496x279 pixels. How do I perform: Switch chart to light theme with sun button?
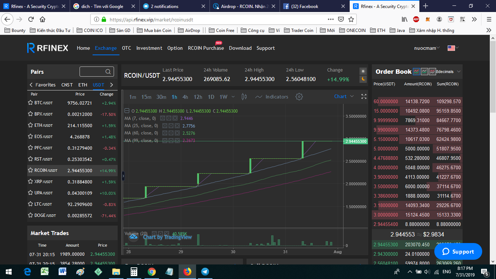363,71
